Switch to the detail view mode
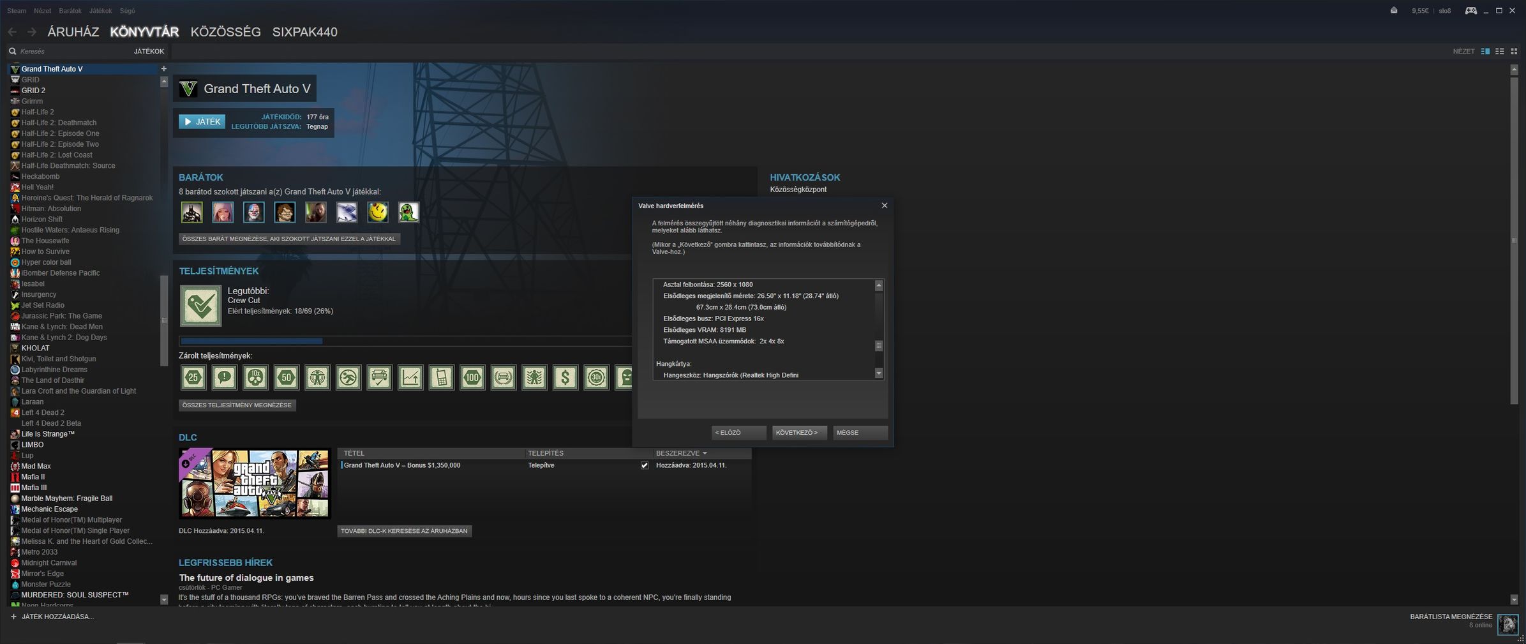 [1485, 51]
